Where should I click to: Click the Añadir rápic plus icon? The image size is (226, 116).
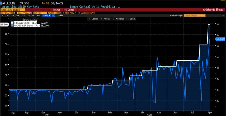pyautogui.click(x=171, y=16)
